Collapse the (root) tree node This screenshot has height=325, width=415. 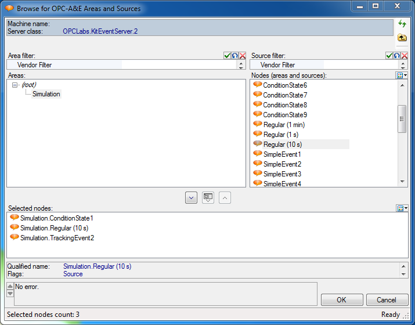(x=15, y=85)
